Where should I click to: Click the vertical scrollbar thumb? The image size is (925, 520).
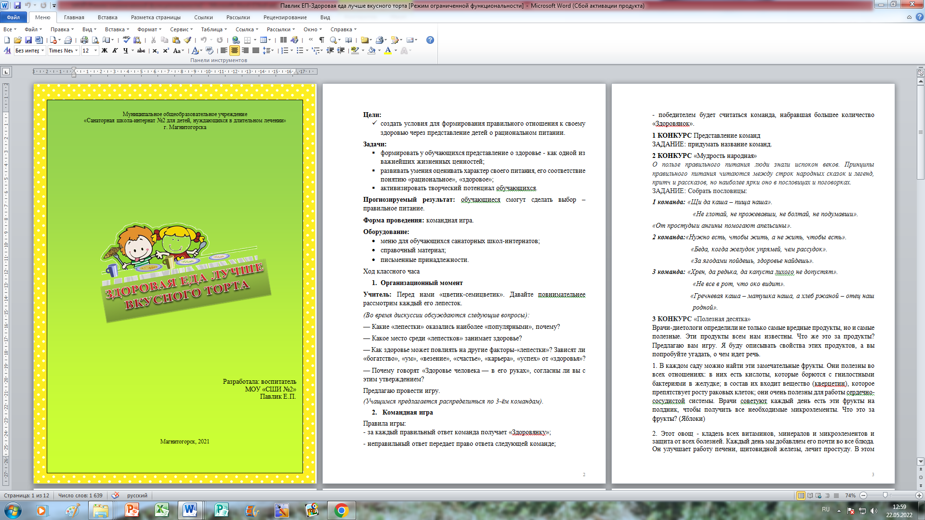(x=921, y=132)
